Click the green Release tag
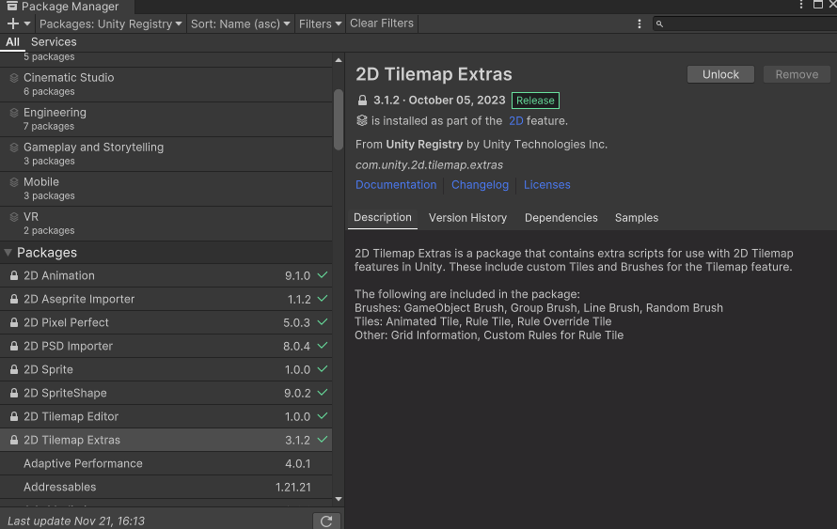The height and width of the screenshot is (529, 837). [x=535, y=101]
